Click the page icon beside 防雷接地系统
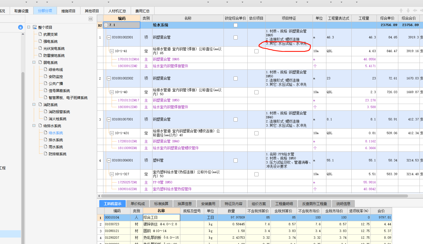423x244 pixels. pos(40,55)
